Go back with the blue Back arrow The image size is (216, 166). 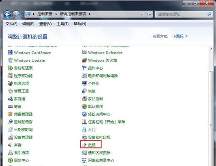(7, 15)
